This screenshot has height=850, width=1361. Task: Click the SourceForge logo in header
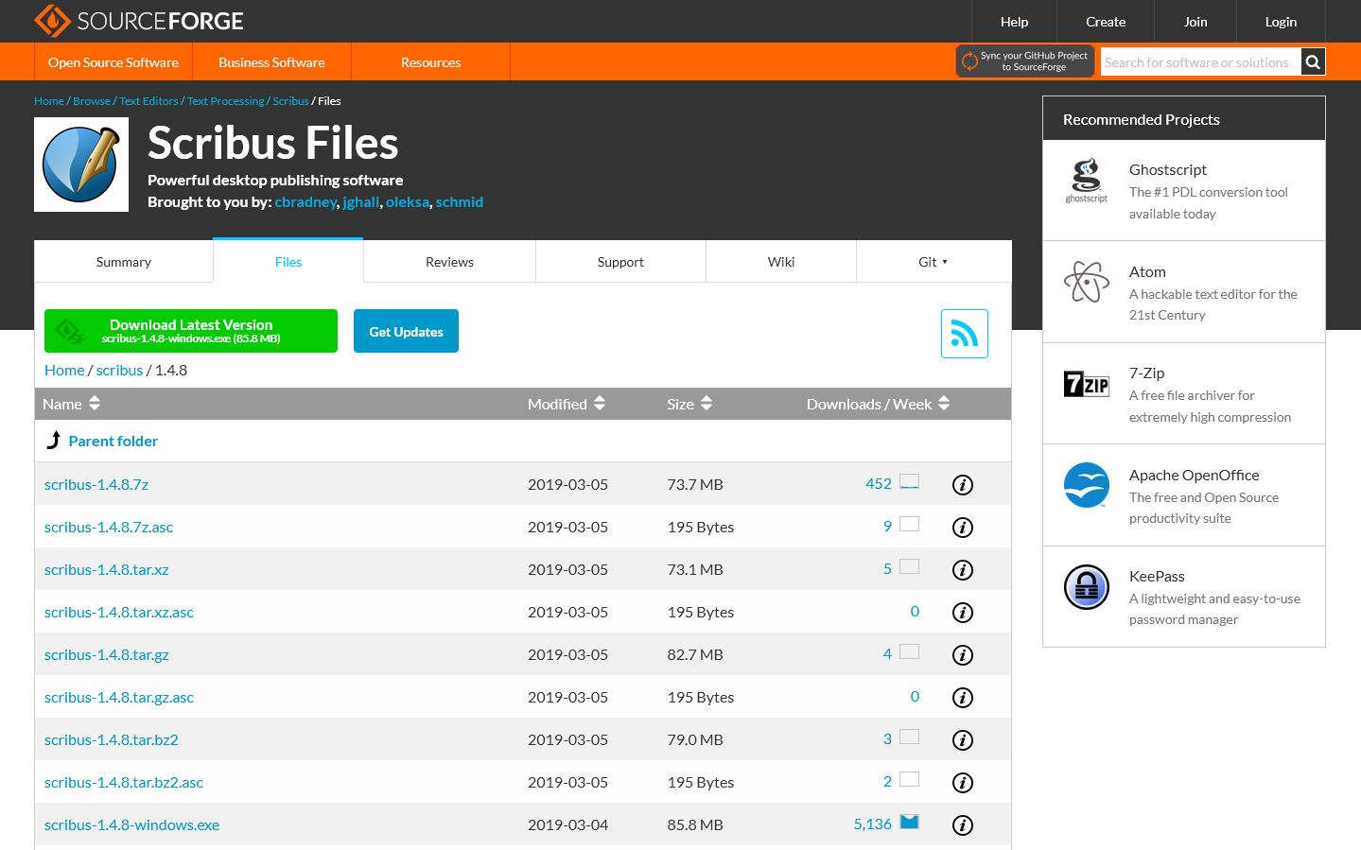(139, 21)
